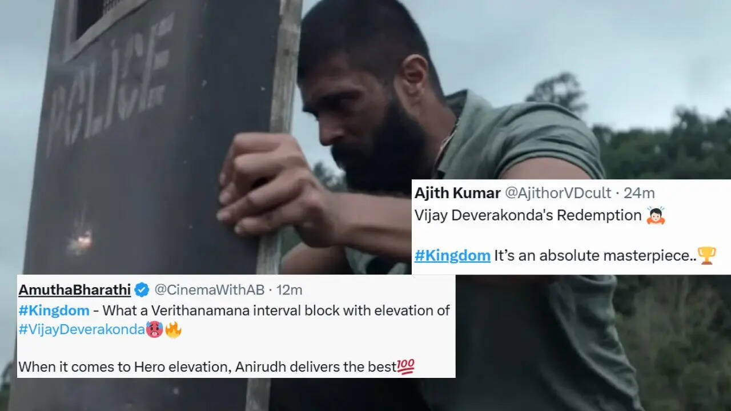Click the trophy emoji after masterpiece
This screenshot has width=731, height=411.
point(706,256)
